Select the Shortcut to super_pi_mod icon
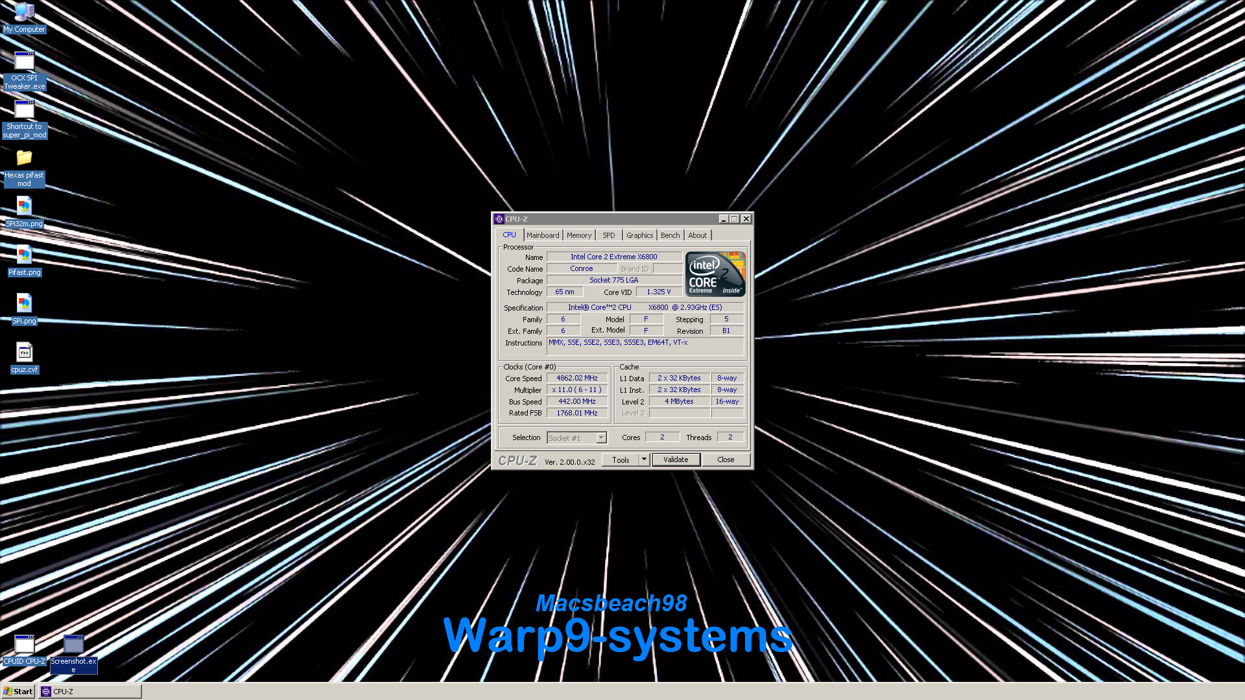1245x700 pixels. 24,119
